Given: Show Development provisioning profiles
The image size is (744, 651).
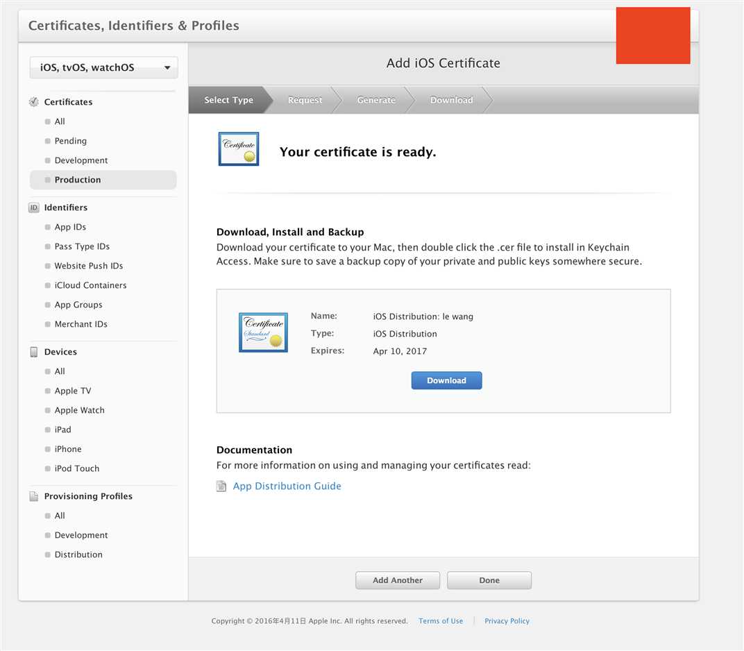Looking at the screenshot, I should 81,535.
